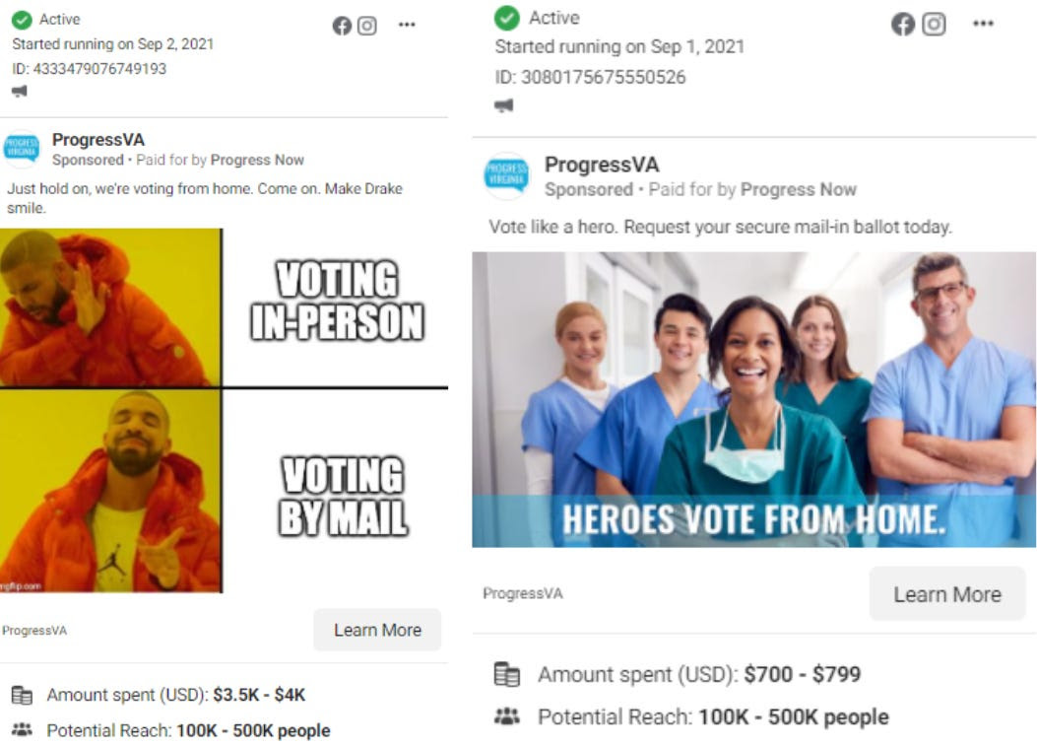Click green Active checkmark on left ad
The image size is (1037, 746).
pos(22,19)
